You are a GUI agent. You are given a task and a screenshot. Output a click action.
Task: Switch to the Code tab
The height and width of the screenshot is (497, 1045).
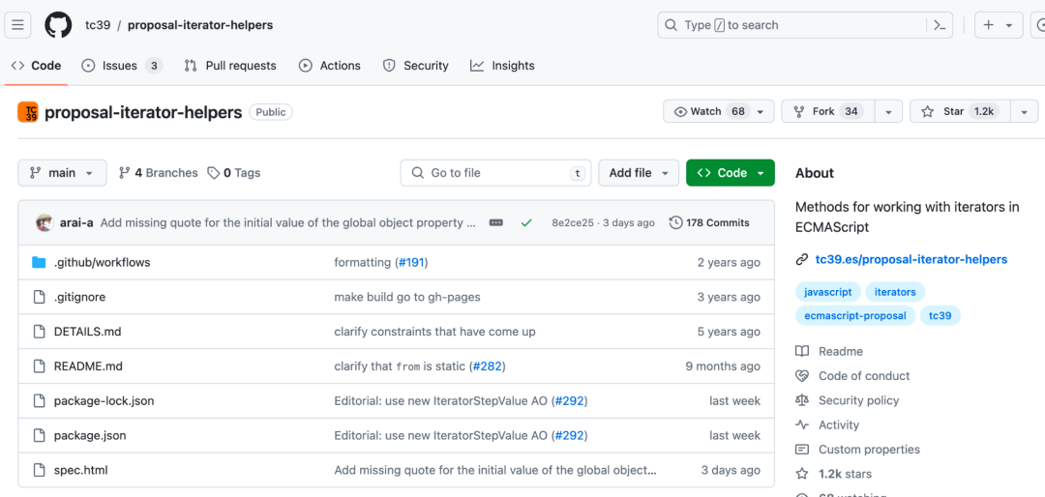(x=36, y=66)
